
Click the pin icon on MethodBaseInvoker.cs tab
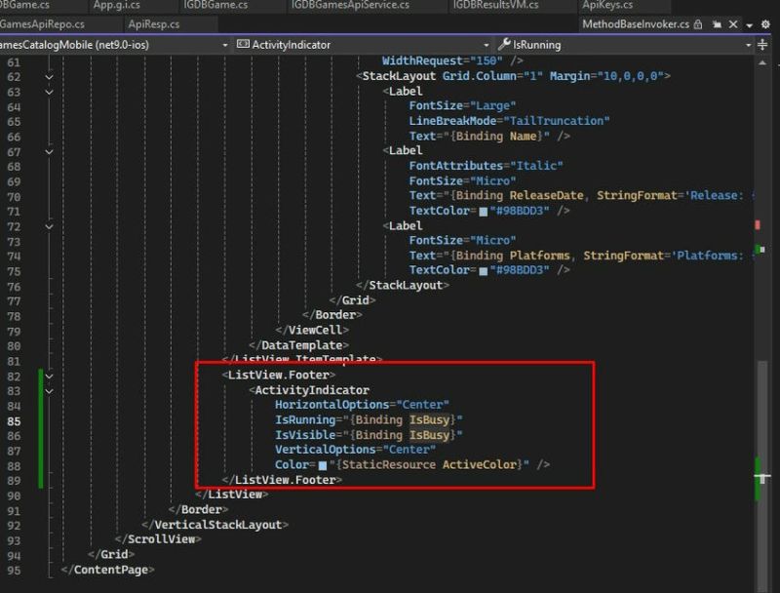(x=718, y=24)
